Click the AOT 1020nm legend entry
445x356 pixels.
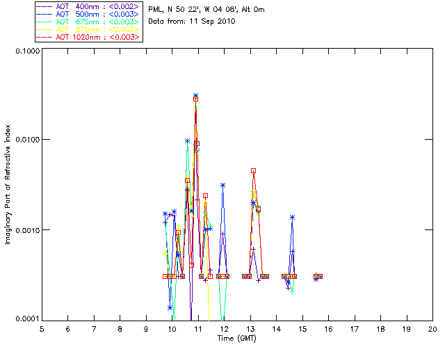pyautogui.click(x=88, y=37)
